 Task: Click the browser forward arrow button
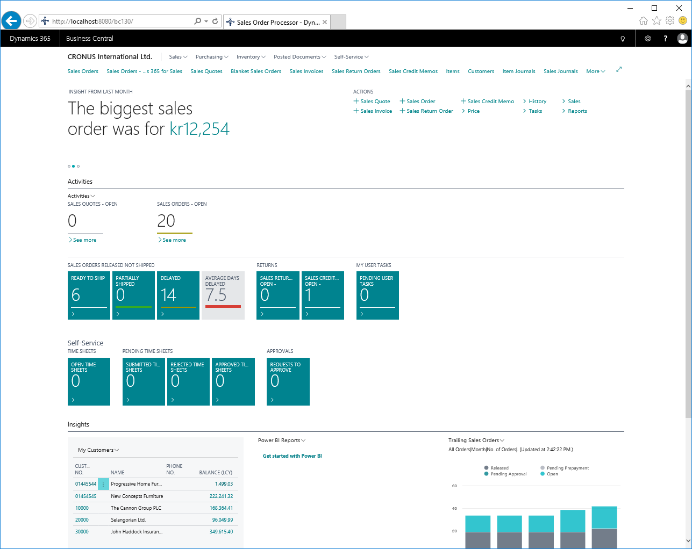30,21
